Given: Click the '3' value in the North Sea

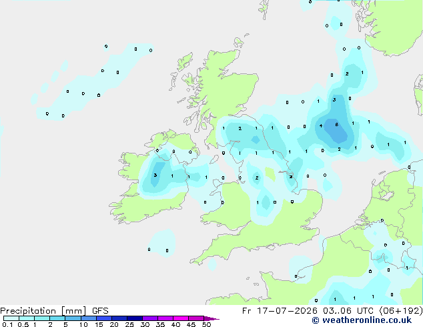Looking at the screenshot, I should (x=334, y=100).
